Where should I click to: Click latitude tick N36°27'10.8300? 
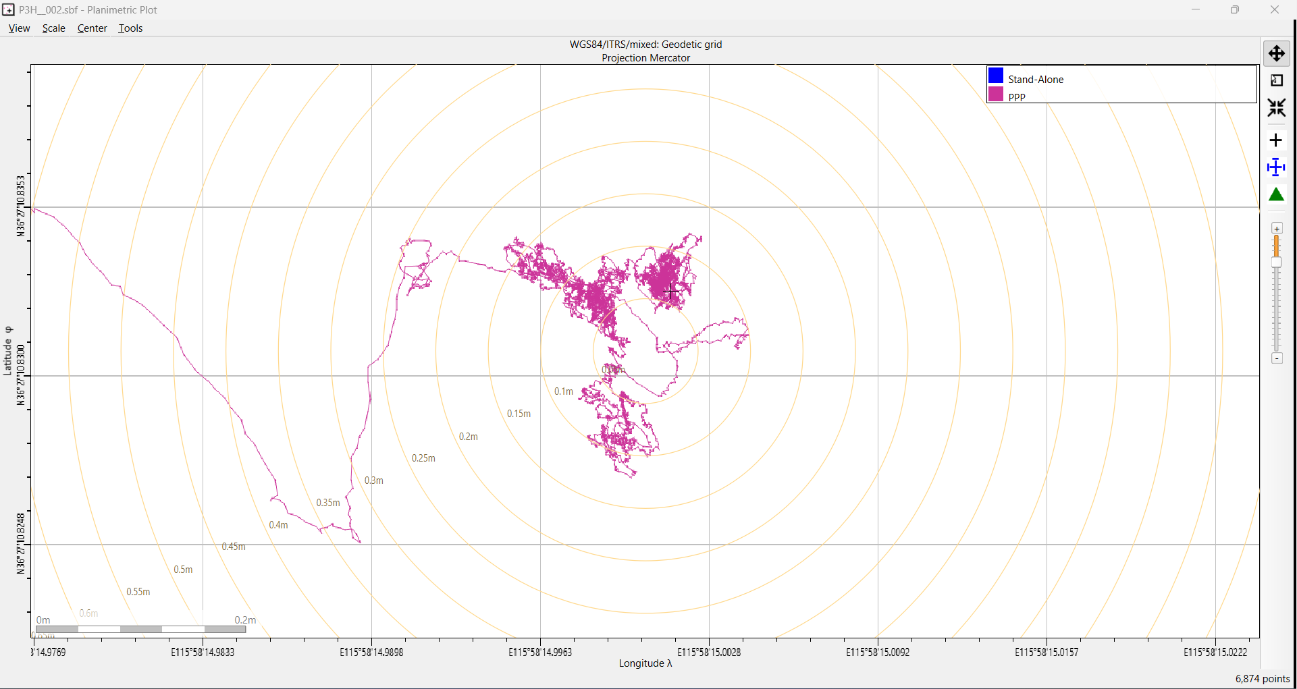pyautogui.click(x=21, y=375)
